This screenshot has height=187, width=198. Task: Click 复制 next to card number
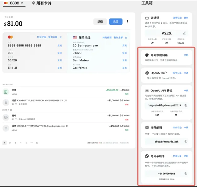[x=59, y=45]
